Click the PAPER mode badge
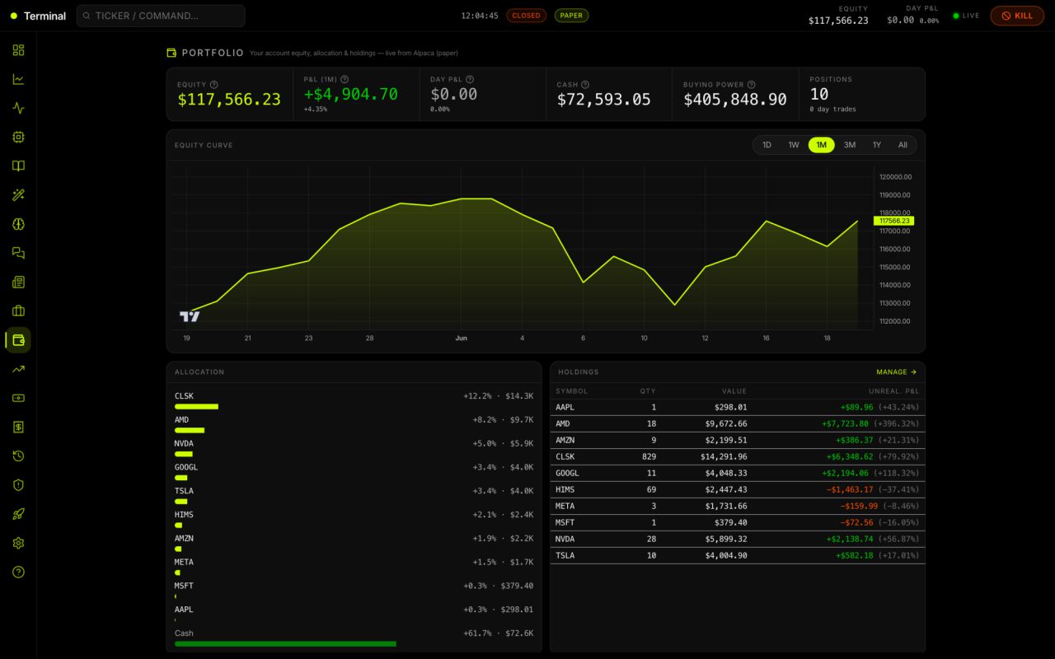 click(x=571, y=16)
